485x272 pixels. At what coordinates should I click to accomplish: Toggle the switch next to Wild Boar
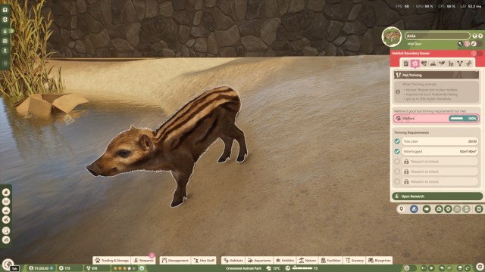pyautogui.click(x=477, y=44)
